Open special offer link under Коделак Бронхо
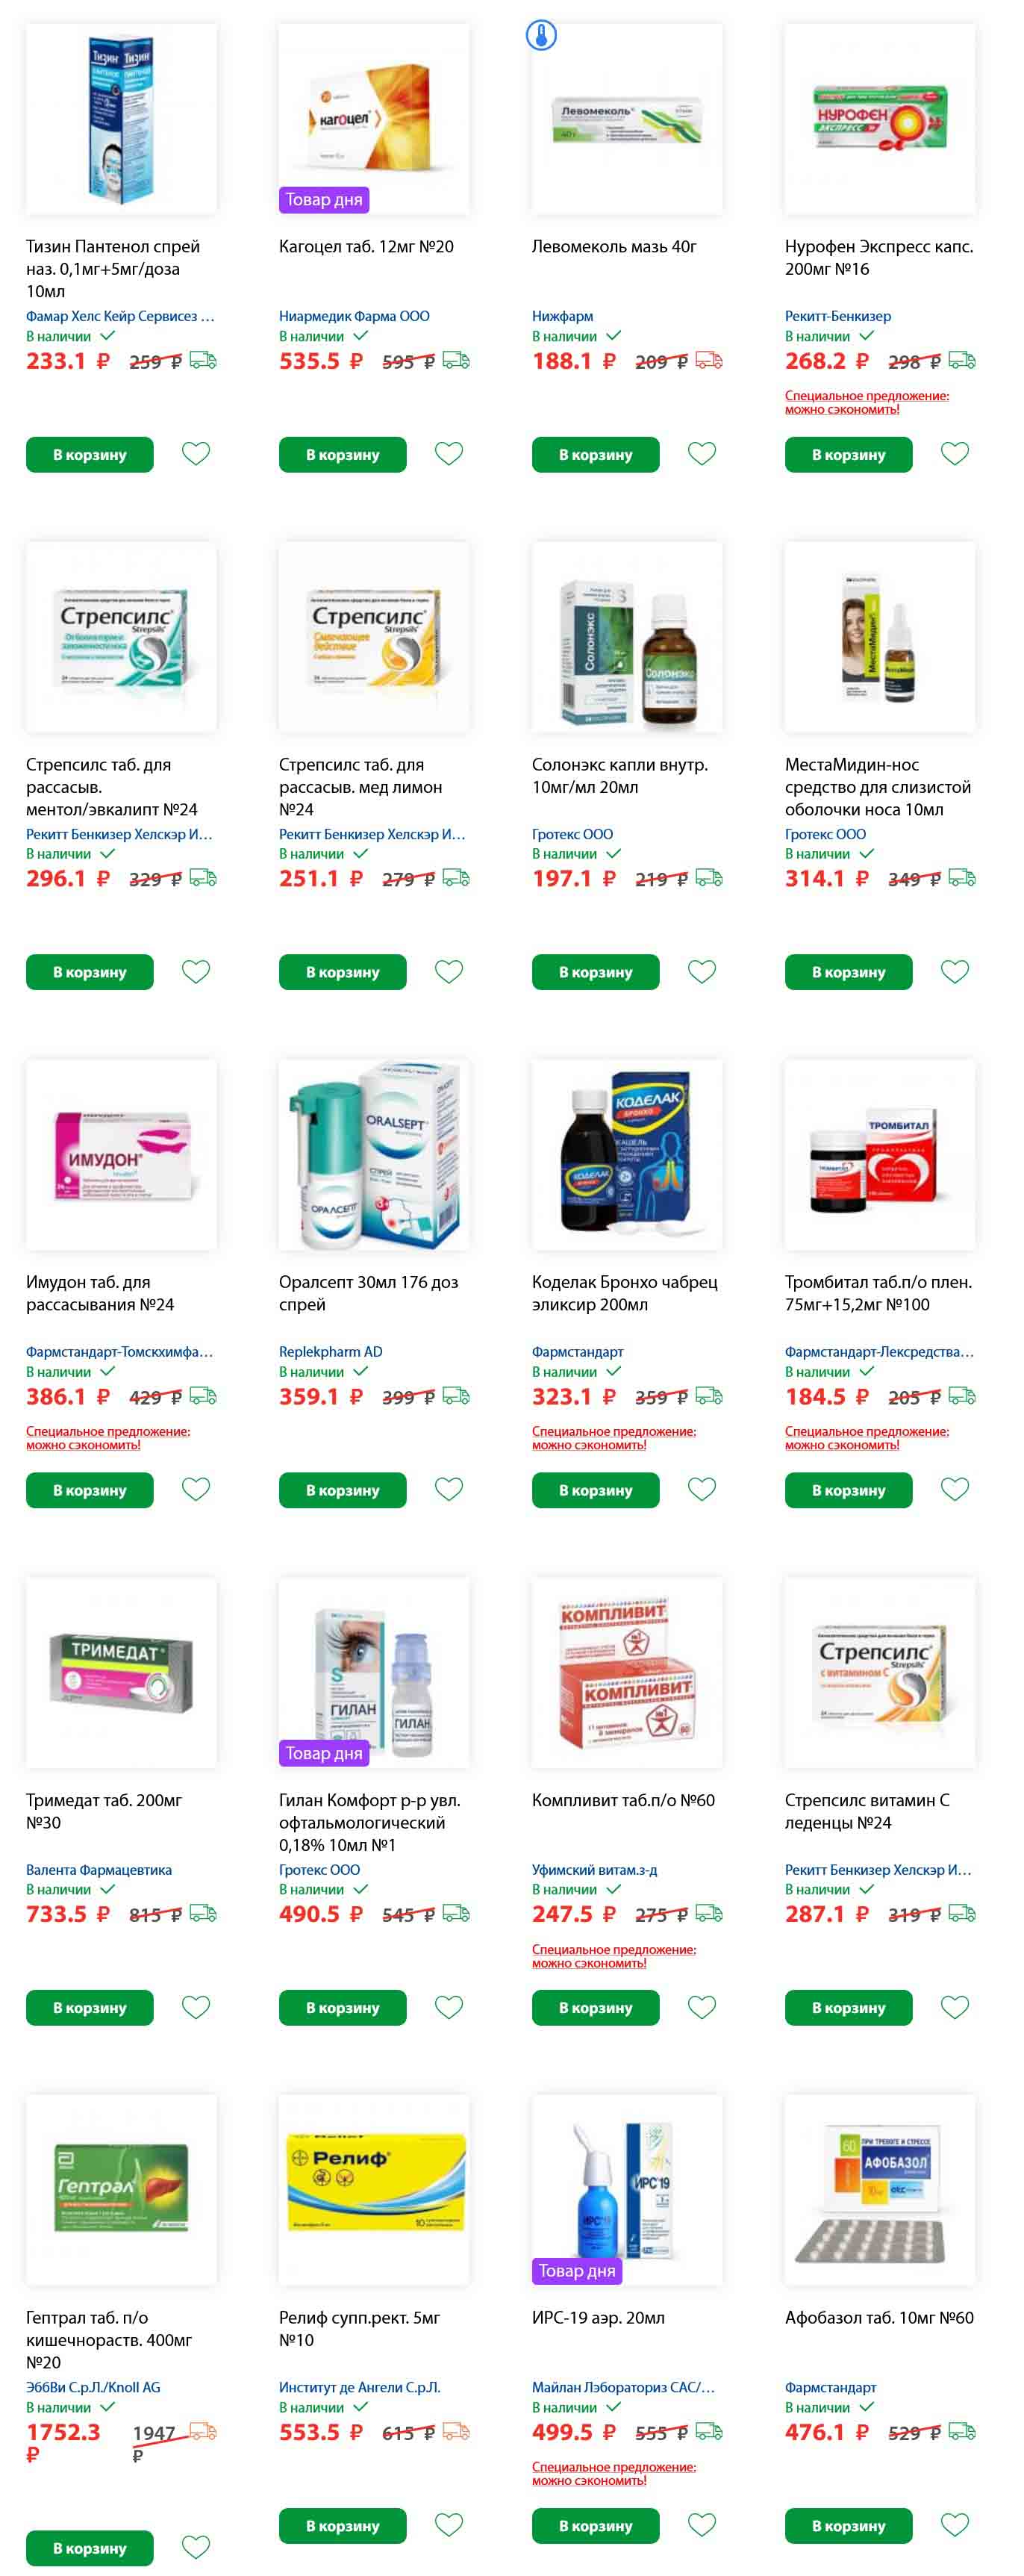Image resolution: width=1024 pixels, height=2576 pixels. point(614,1438)
